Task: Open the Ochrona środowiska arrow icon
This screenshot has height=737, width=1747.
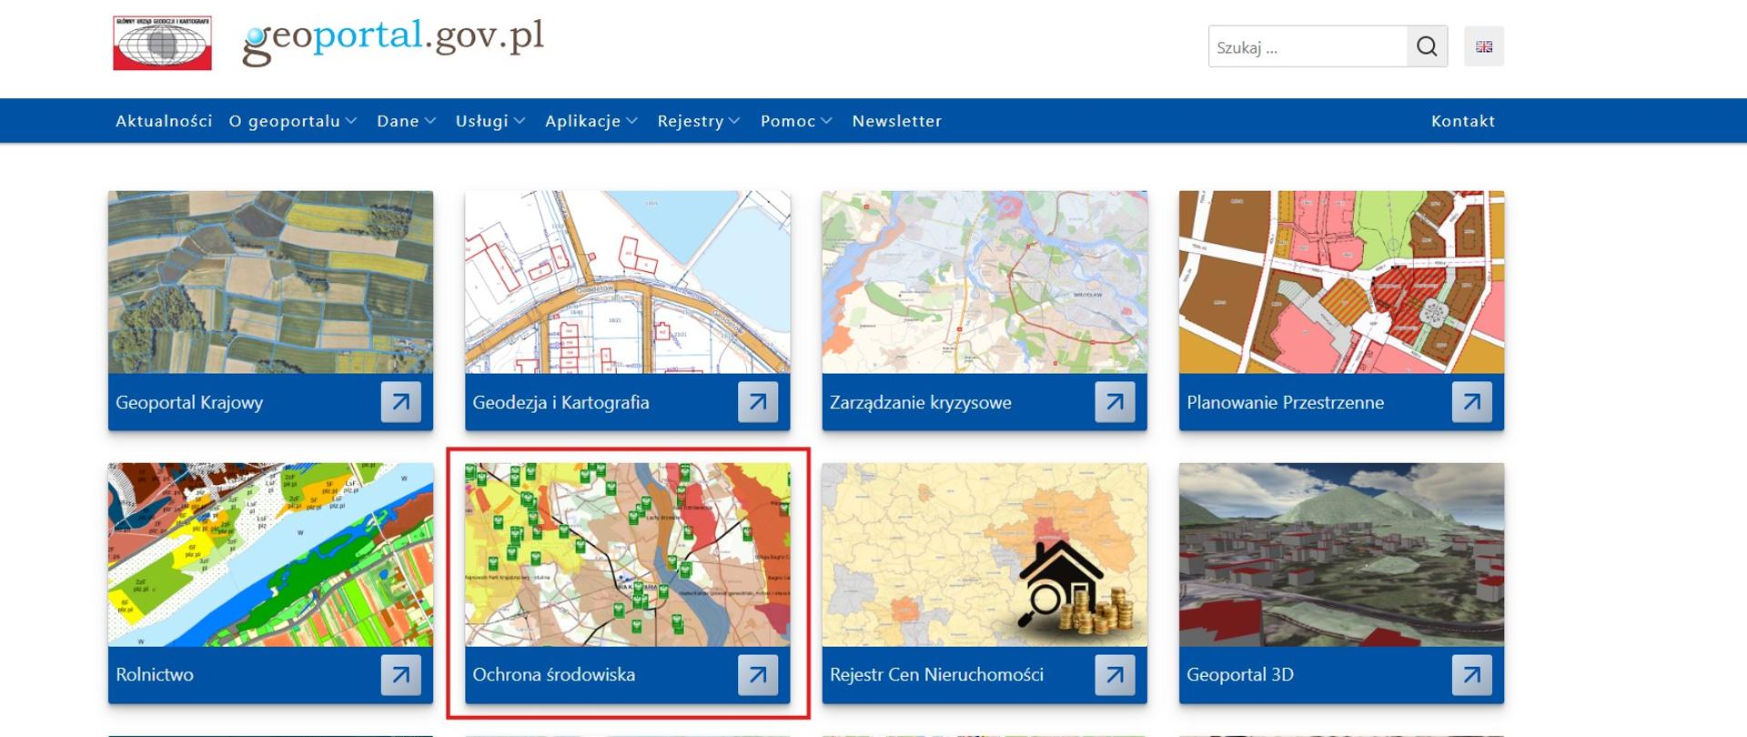Action: 757,675
